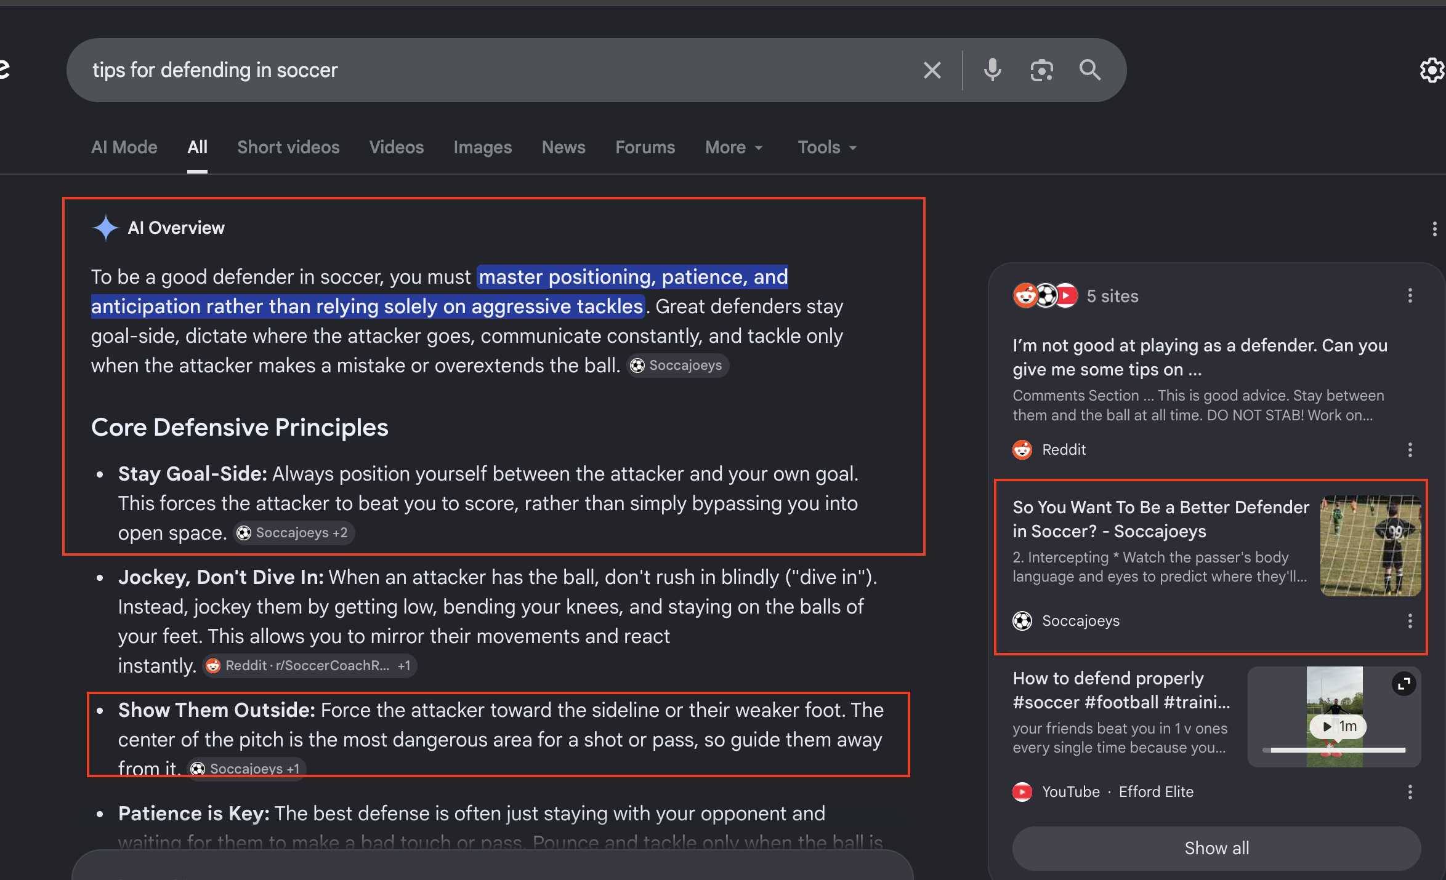Click the Soccajoeys source name under the article

[1081, 621]
